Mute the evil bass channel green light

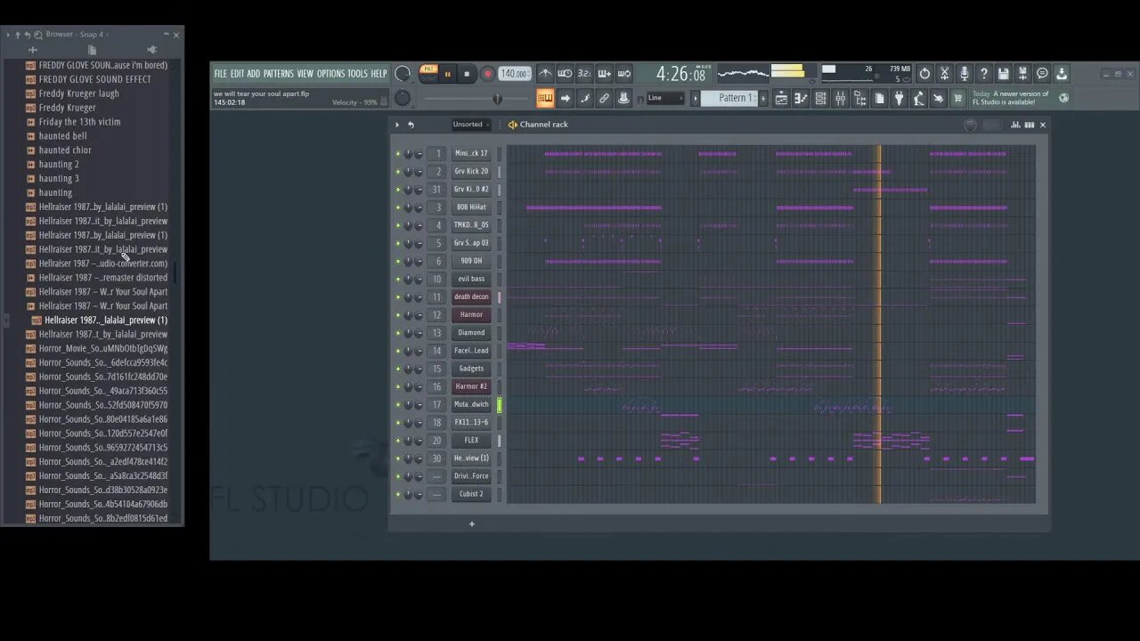[x=398, y=279]
